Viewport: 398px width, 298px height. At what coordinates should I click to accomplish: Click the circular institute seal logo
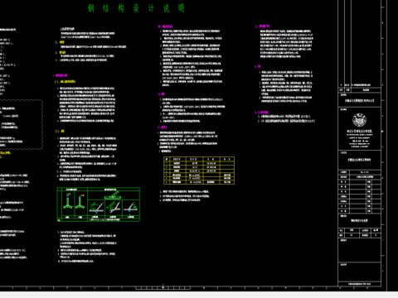click(359, 120)
